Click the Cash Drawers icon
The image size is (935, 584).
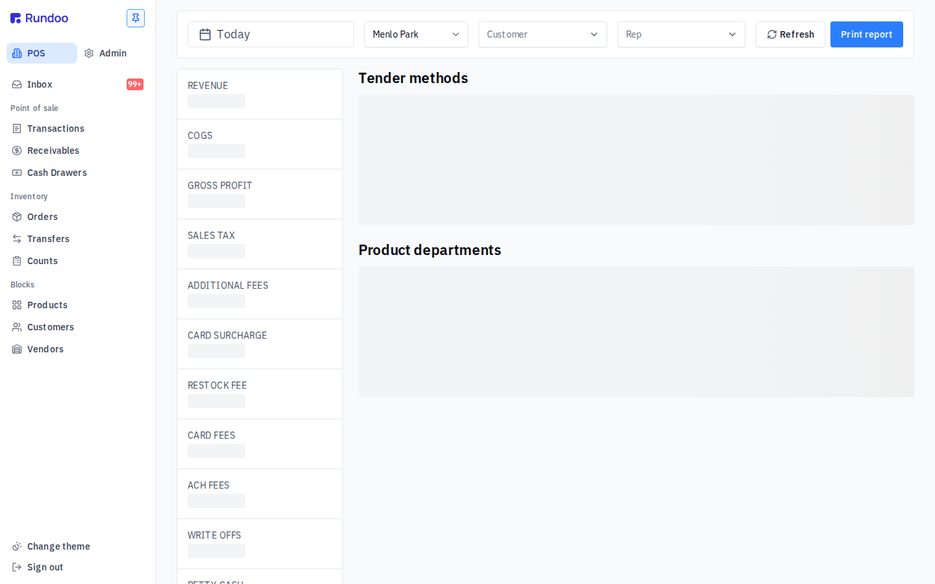point(17,173)
